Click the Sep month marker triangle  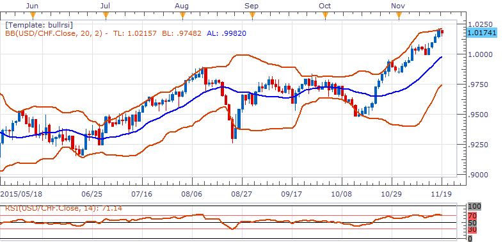[x=252, y=16]
